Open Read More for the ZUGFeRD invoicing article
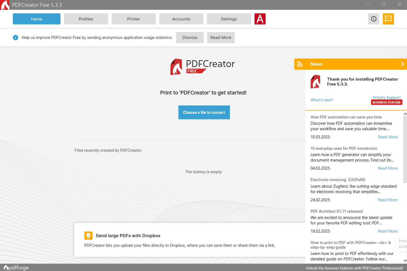407x271 pixels. 388,200
